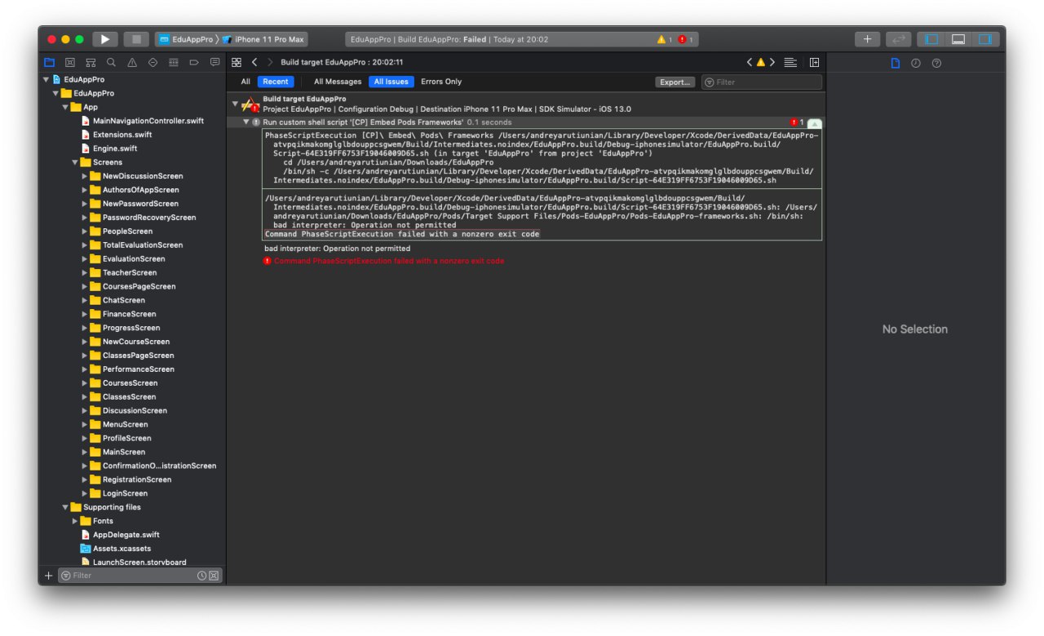Focus the build log Filter field
The image size is (1044, 636).
[x=761, y=82]
